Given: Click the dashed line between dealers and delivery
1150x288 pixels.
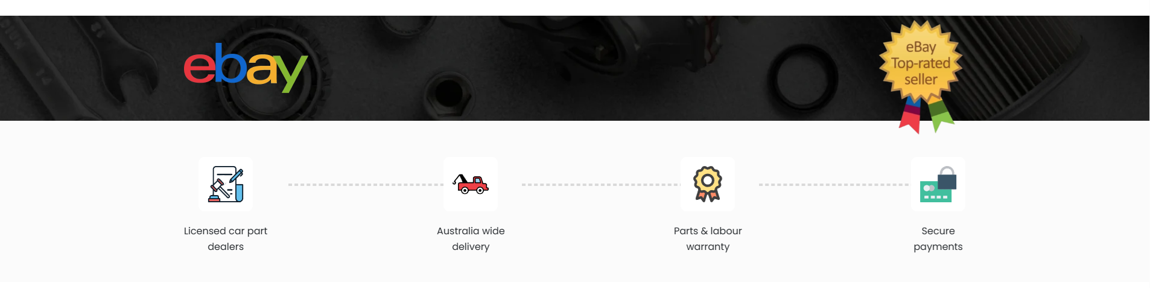Looking at the screenshot, I should click(366, 185).
